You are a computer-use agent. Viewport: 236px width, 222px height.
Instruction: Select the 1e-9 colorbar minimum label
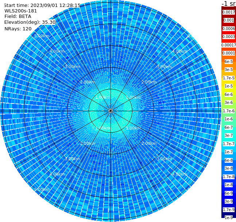point(229,218)
